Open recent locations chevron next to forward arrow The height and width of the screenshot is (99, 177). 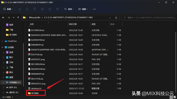14,18
